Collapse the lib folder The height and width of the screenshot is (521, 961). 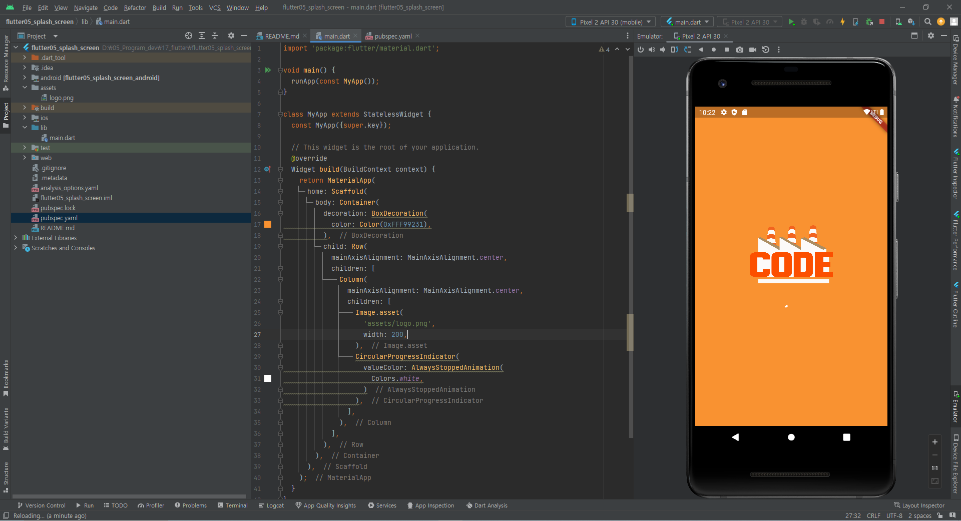[25, 128]
